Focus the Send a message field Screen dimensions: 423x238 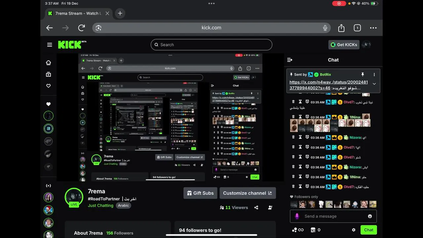[x=333, y=216]
